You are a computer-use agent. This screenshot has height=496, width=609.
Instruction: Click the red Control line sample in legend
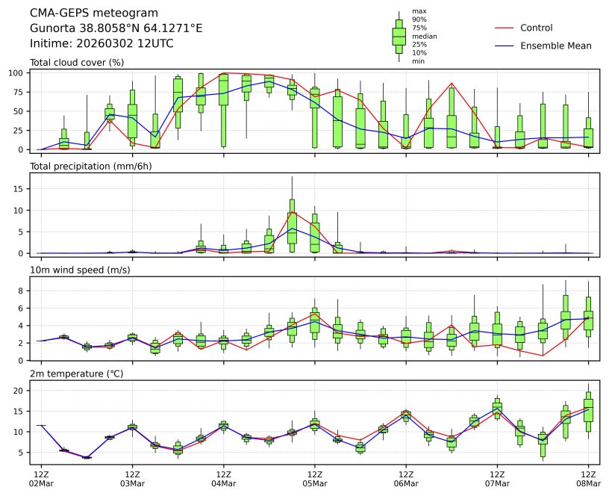pos(504,28)
